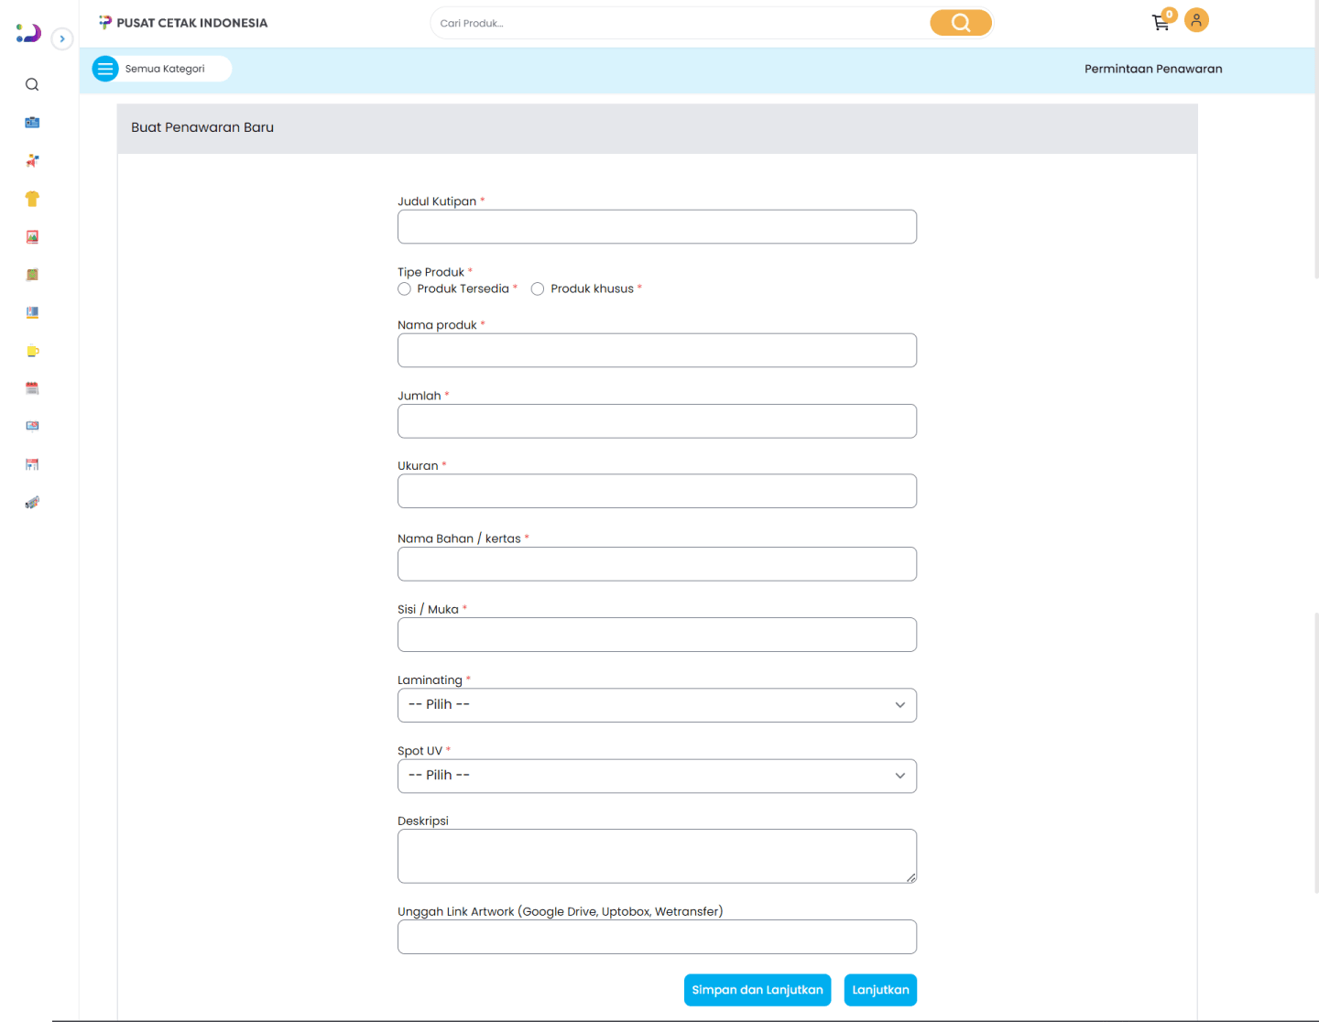Open the ID card category icon

coord(32,123)
